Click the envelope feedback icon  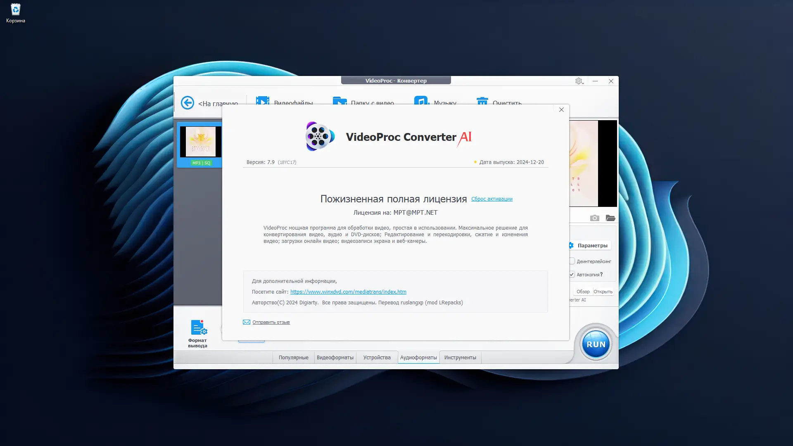tap(247, 322)
